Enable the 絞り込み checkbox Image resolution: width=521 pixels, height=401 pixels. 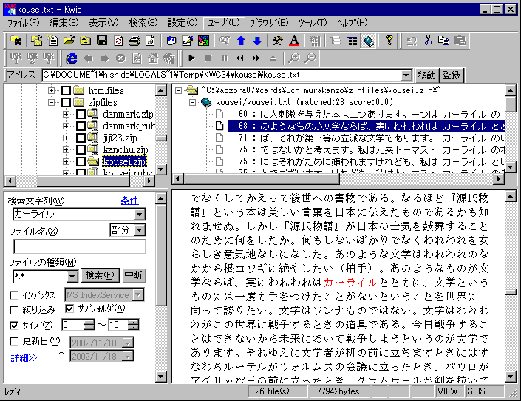[x=14, y=310]
